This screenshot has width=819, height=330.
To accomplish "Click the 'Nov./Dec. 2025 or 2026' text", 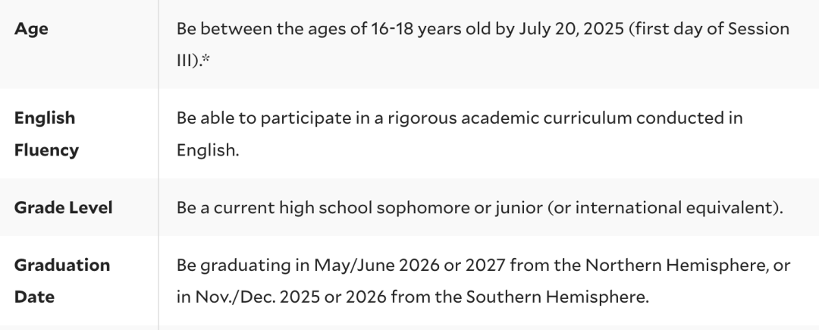I will pos(291,297).
